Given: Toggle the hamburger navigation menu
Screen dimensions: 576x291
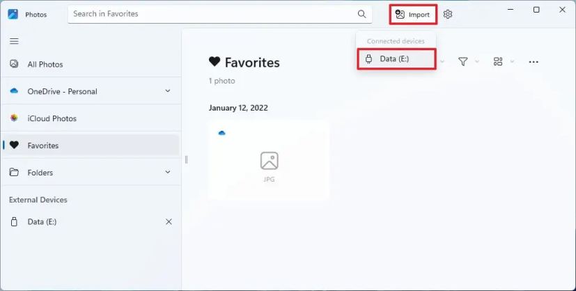Looking at the screenshot, I should coord(14,41).
